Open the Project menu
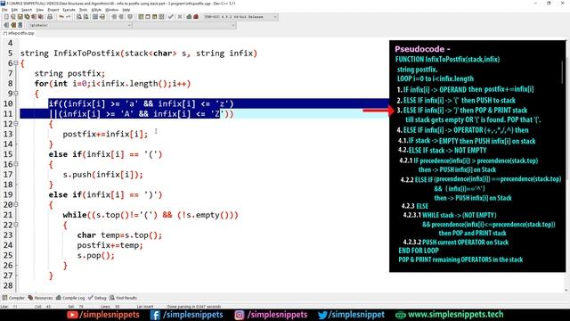The width and height of the screenshot is (570, 321). pos(53,10)
